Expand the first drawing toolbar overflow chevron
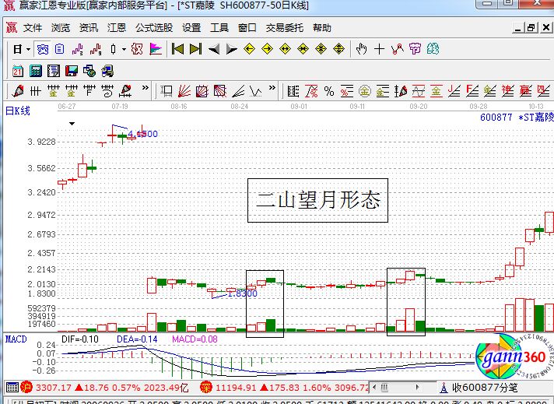554x404 pixels. (143, 91)
